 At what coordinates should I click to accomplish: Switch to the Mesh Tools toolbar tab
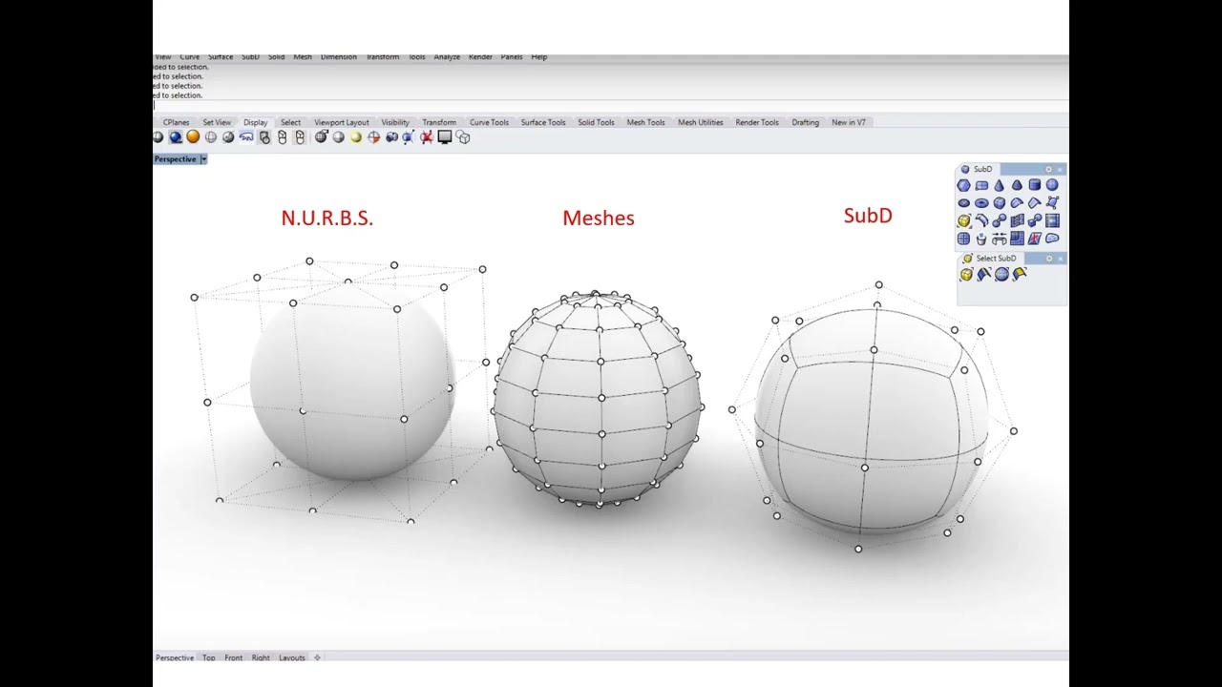[645, 122]
